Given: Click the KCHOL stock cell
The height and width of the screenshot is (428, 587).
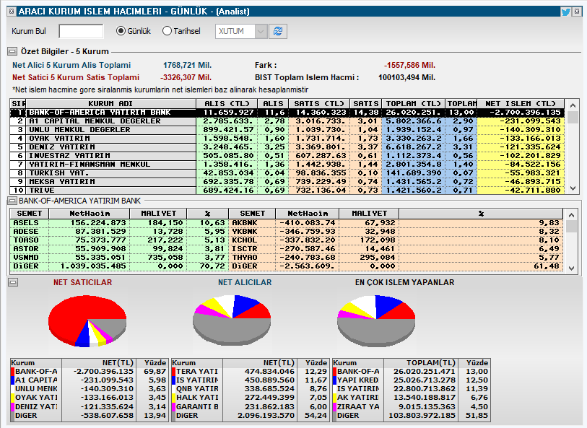Looking at the screenshot, I should [x=251, y=240].
